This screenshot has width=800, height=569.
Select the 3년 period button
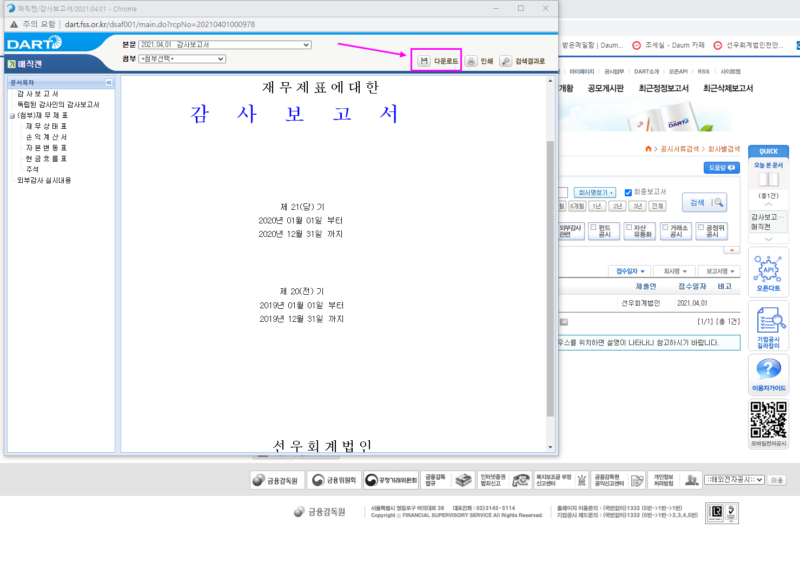638,206
